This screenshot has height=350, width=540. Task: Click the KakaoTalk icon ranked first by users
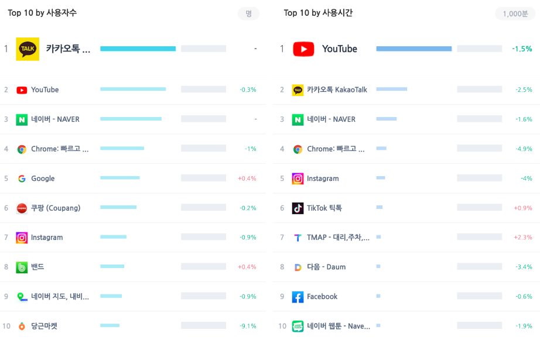point(28,49)
